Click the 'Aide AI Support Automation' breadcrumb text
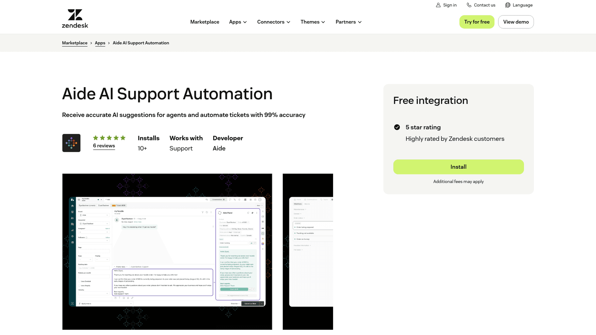 coord(141,43)
